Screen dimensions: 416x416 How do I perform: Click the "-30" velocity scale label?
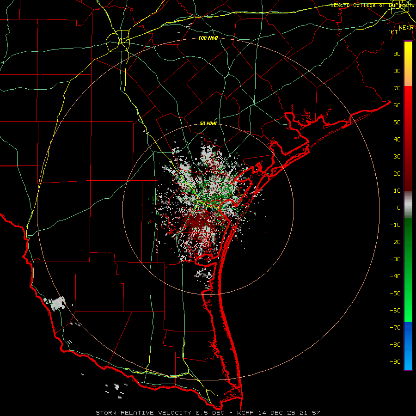pos(395,259)
